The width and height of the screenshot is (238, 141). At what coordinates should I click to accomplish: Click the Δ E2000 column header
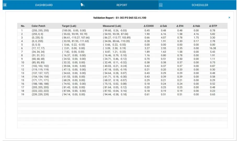click(149, 26)
